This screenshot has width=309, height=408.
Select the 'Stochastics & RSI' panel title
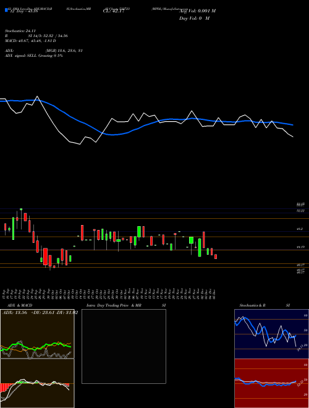[x=265, y=305]
